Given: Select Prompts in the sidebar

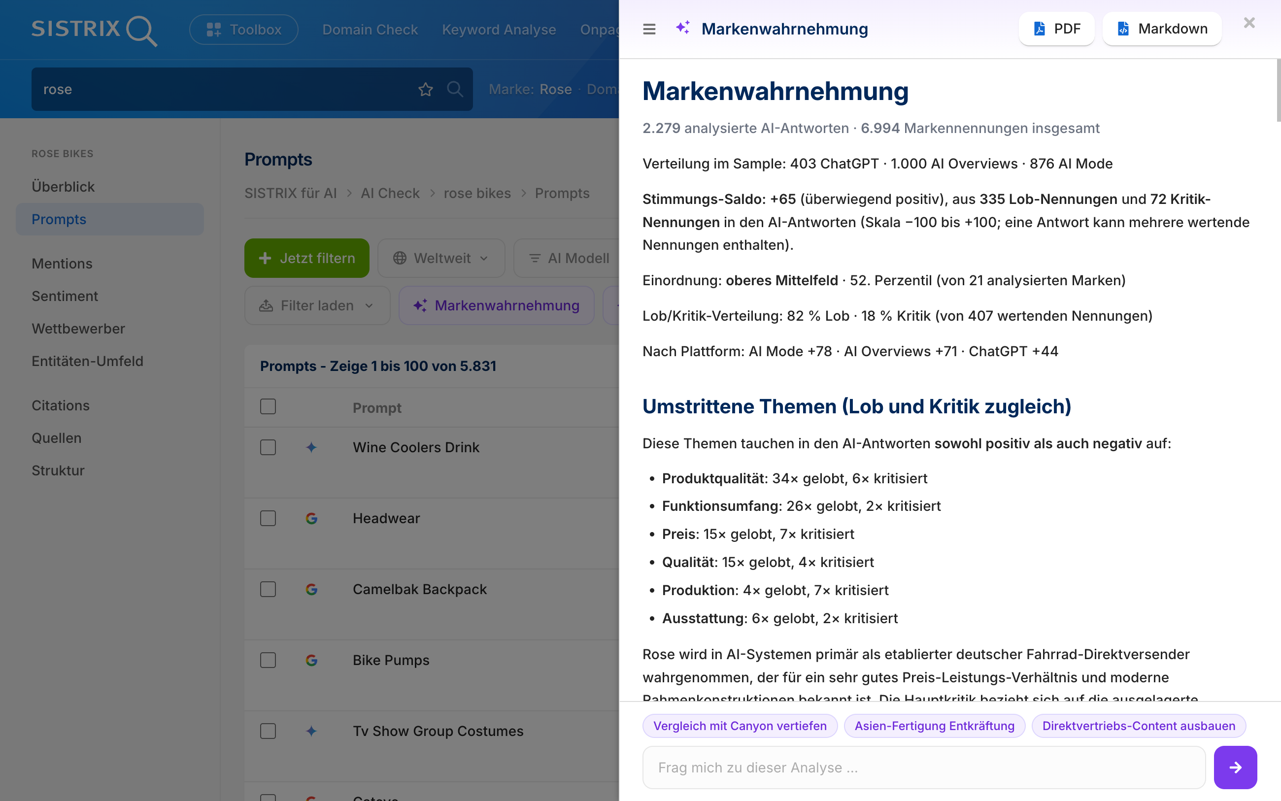Looking at the screenshot, I should (x=110, y=219).
